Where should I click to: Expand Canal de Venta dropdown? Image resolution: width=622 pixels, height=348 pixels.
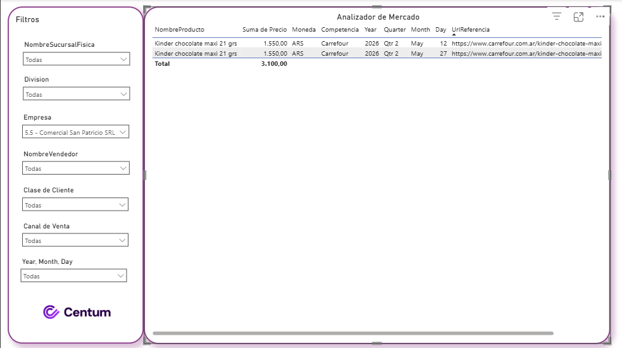[75, 240]
